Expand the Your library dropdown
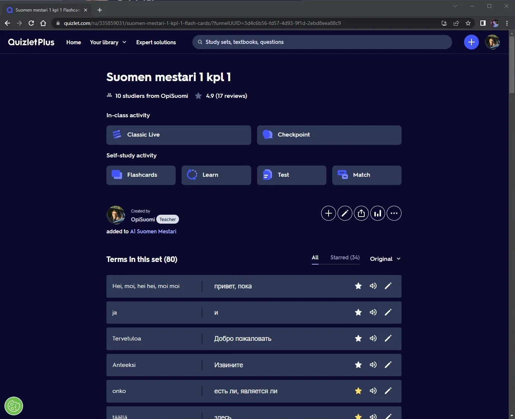This screenshot has width=515, height=419. [108, 42]
